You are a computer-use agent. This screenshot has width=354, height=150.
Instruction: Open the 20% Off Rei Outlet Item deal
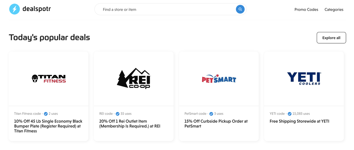pyautogui.click(x=130, y=124)
